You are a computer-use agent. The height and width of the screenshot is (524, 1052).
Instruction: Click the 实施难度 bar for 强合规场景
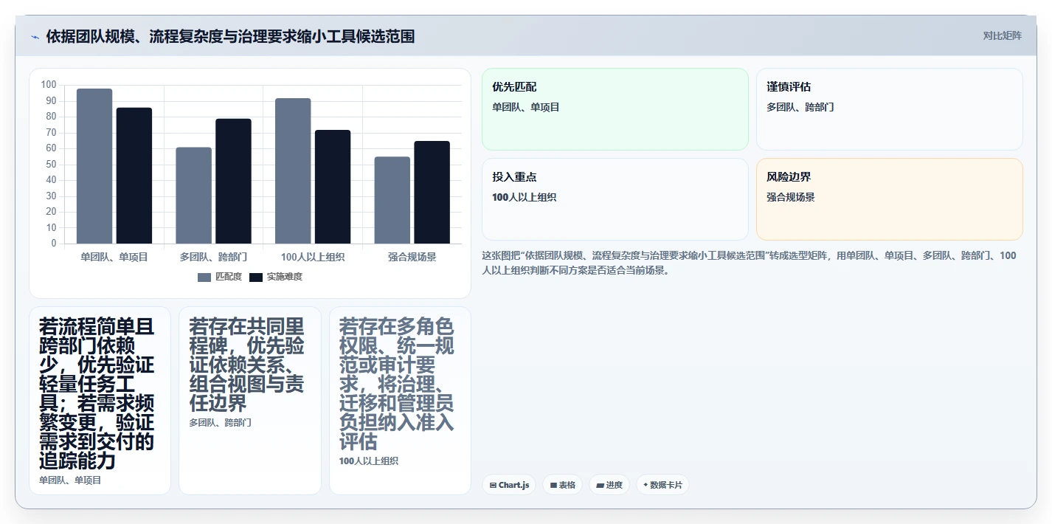pyautogui.click(x=432, y=192)
